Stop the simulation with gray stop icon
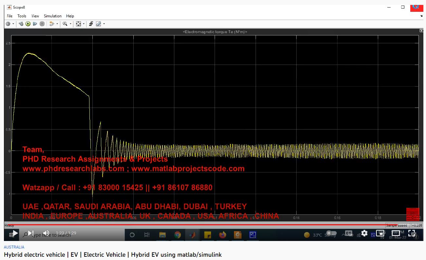Image resolution: width=426 pixels, height=260 pixels. click(x=42, y=24)
